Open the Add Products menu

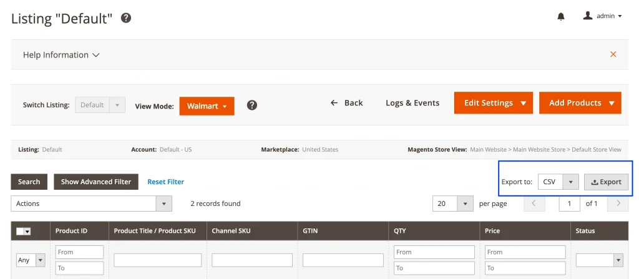580,103
